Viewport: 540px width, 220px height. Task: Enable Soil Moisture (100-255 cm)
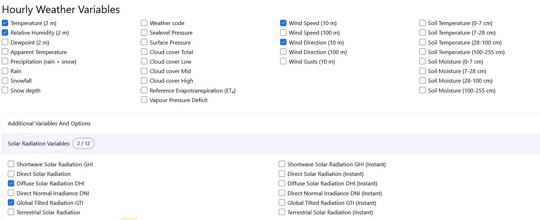tap(422, 90)
